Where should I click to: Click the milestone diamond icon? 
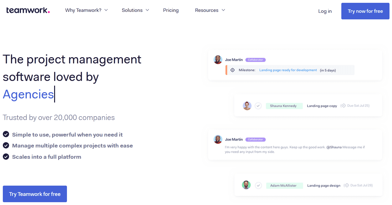[232, 70]
